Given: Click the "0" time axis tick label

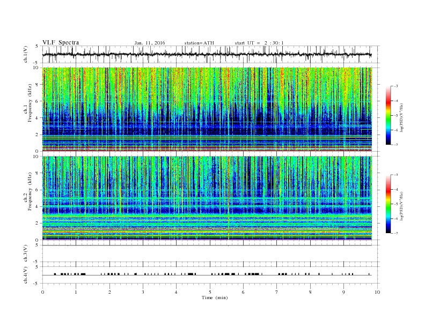Looking at the screenshot, I should click(x=42, y=292).
